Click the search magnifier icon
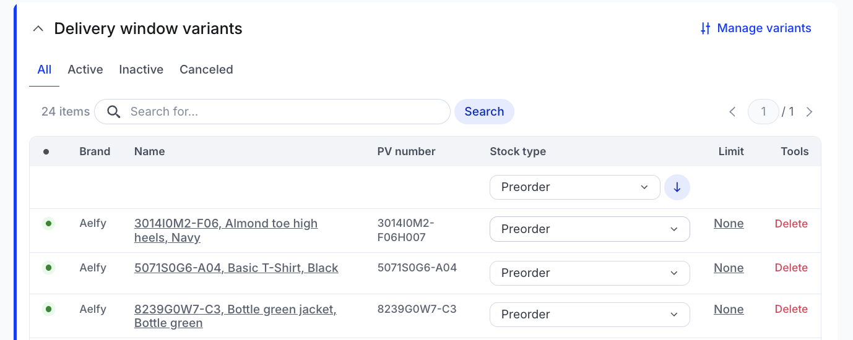Screen dimensions: 853x340 (113, 112)
